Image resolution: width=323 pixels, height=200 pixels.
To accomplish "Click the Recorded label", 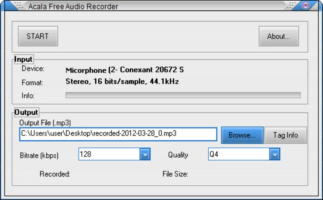I will (x=55, y=174).
